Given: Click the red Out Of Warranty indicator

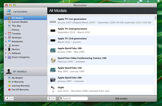Looking at the screenshot, I should (x=9, y=90).
